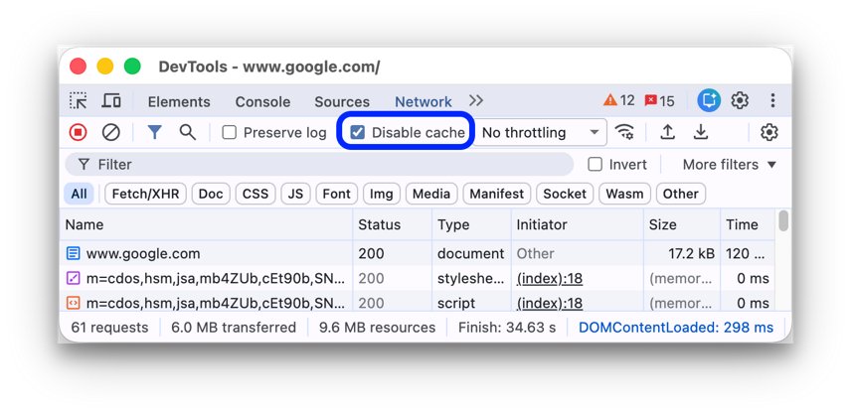Filter requests by Img
Image resolution: width=851 pixels, height=413 pixels.
point(382,194)
